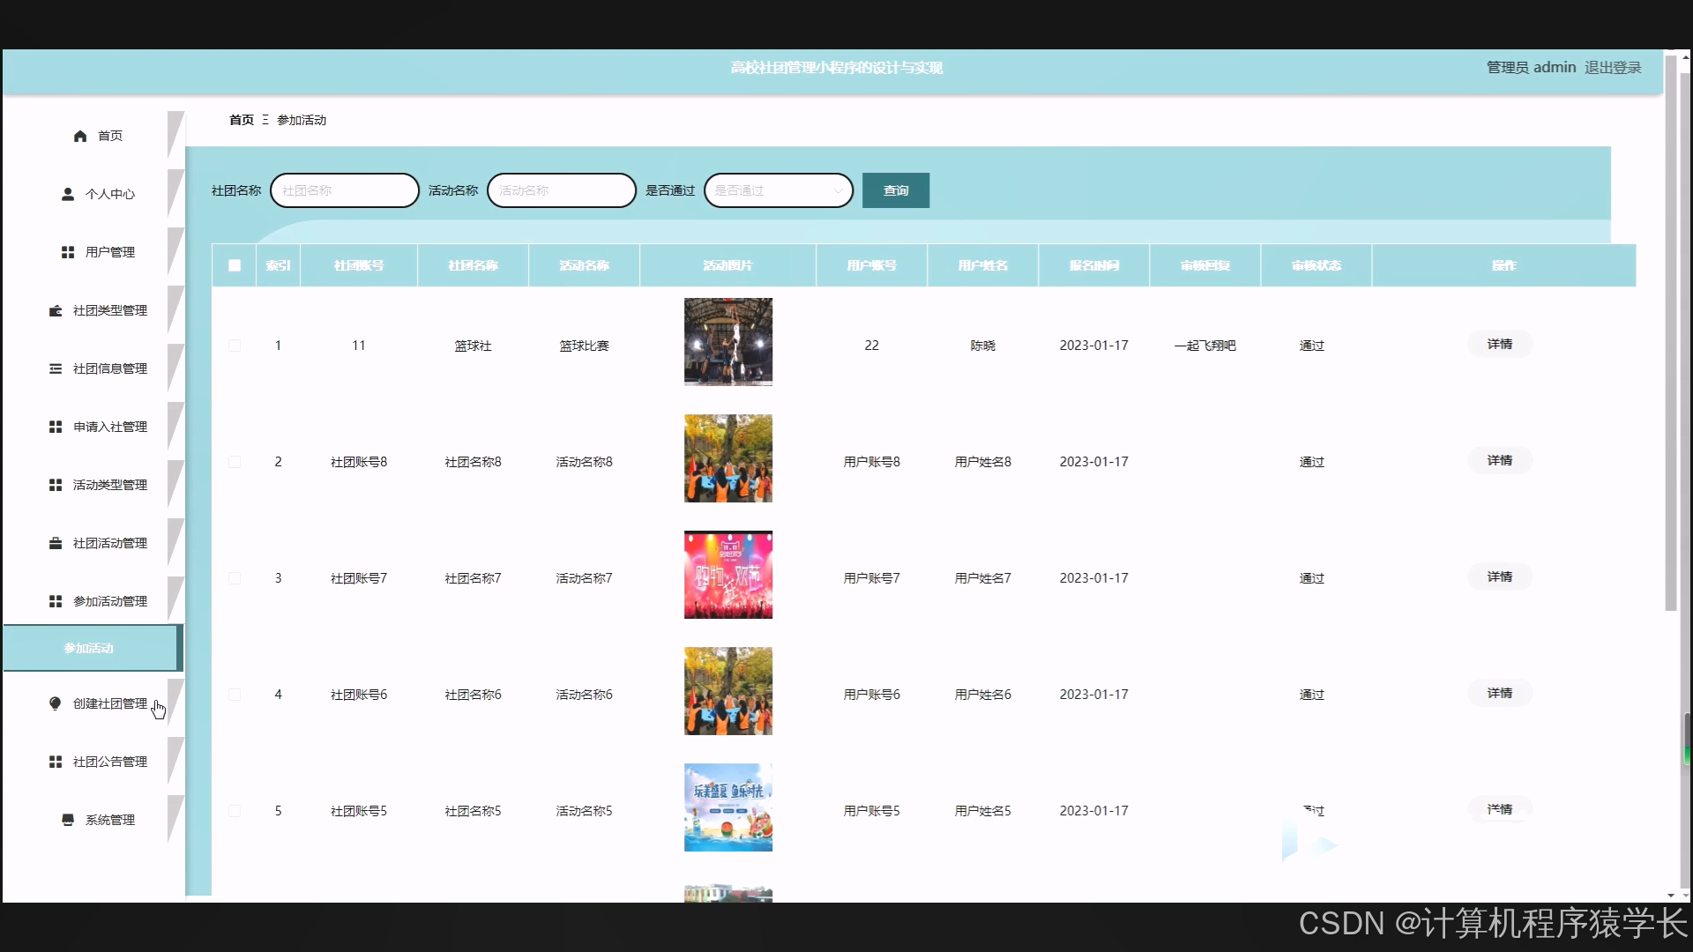Screen dimensions: 1693x952
Task: Open the 社团公告管理 sidebar menu item
Action: (x=93, y=762)
